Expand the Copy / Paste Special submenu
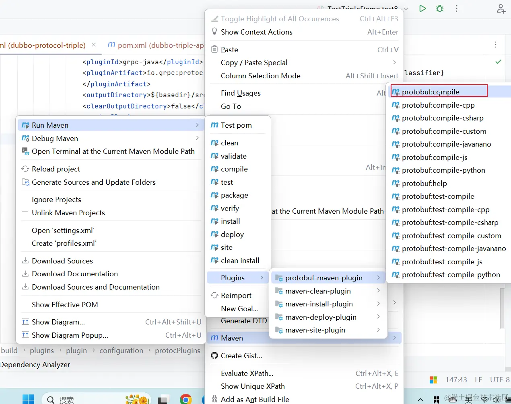 305,63
